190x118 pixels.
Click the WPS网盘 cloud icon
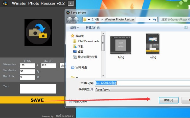[x=73, y=68]
